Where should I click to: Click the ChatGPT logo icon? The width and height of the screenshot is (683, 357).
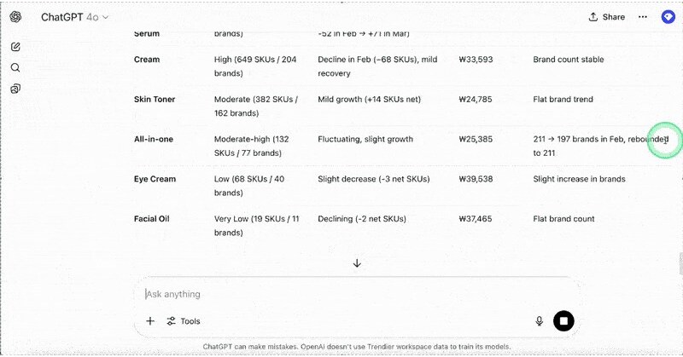click(15, 17)
